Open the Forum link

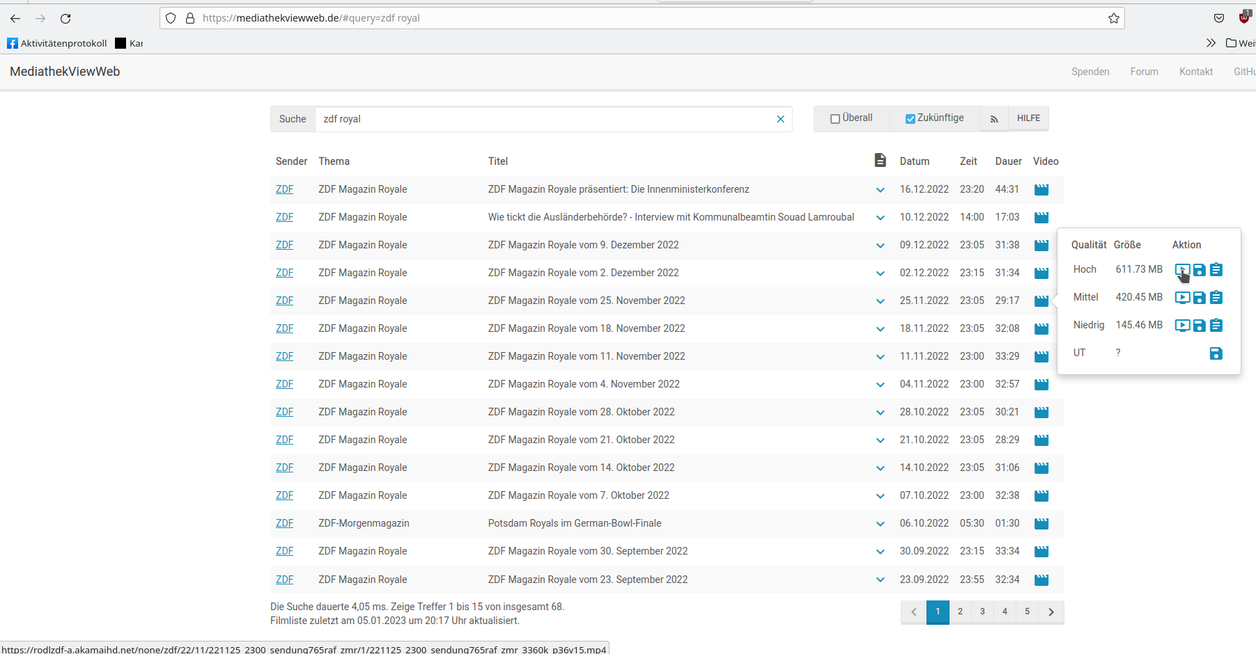[1144, 72]
